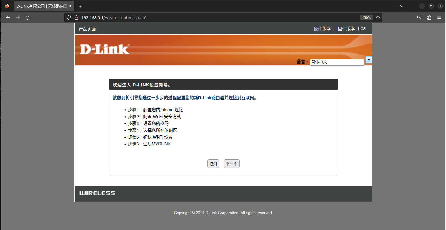Viewport: 446px width, 230px height.
Task: Click the browser back arrow
Action: tap(8, 17)
